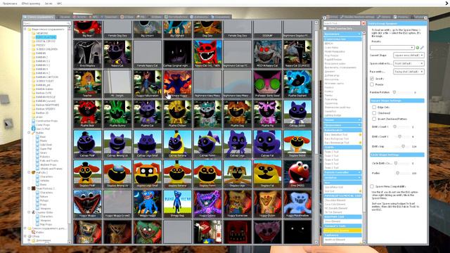This screenshot has height=253, width=450.
Task: Open the Spawn relative to dropdown
Action: click(409, 63)
